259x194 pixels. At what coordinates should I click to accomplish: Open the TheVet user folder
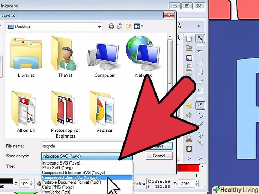point(65,57)
